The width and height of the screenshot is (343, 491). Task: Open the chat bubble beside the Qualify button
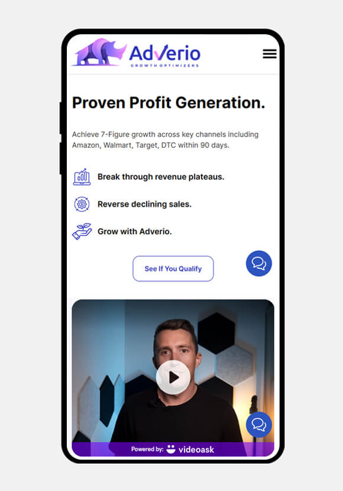(259, 263)
